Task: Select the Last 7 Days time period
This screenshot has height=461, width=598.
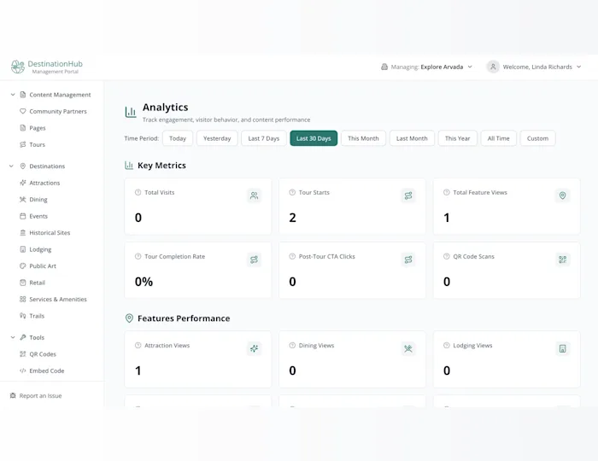Action: click(263, 138)
